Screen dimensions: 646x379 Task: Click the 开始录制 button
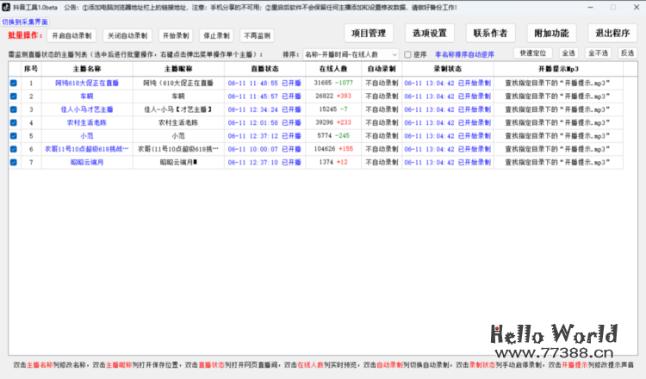pos(176,36)
